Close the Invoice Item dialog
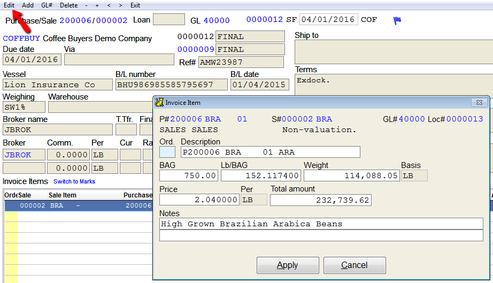Viewport: 493px width, 283px height. click(x=479, y=103)
